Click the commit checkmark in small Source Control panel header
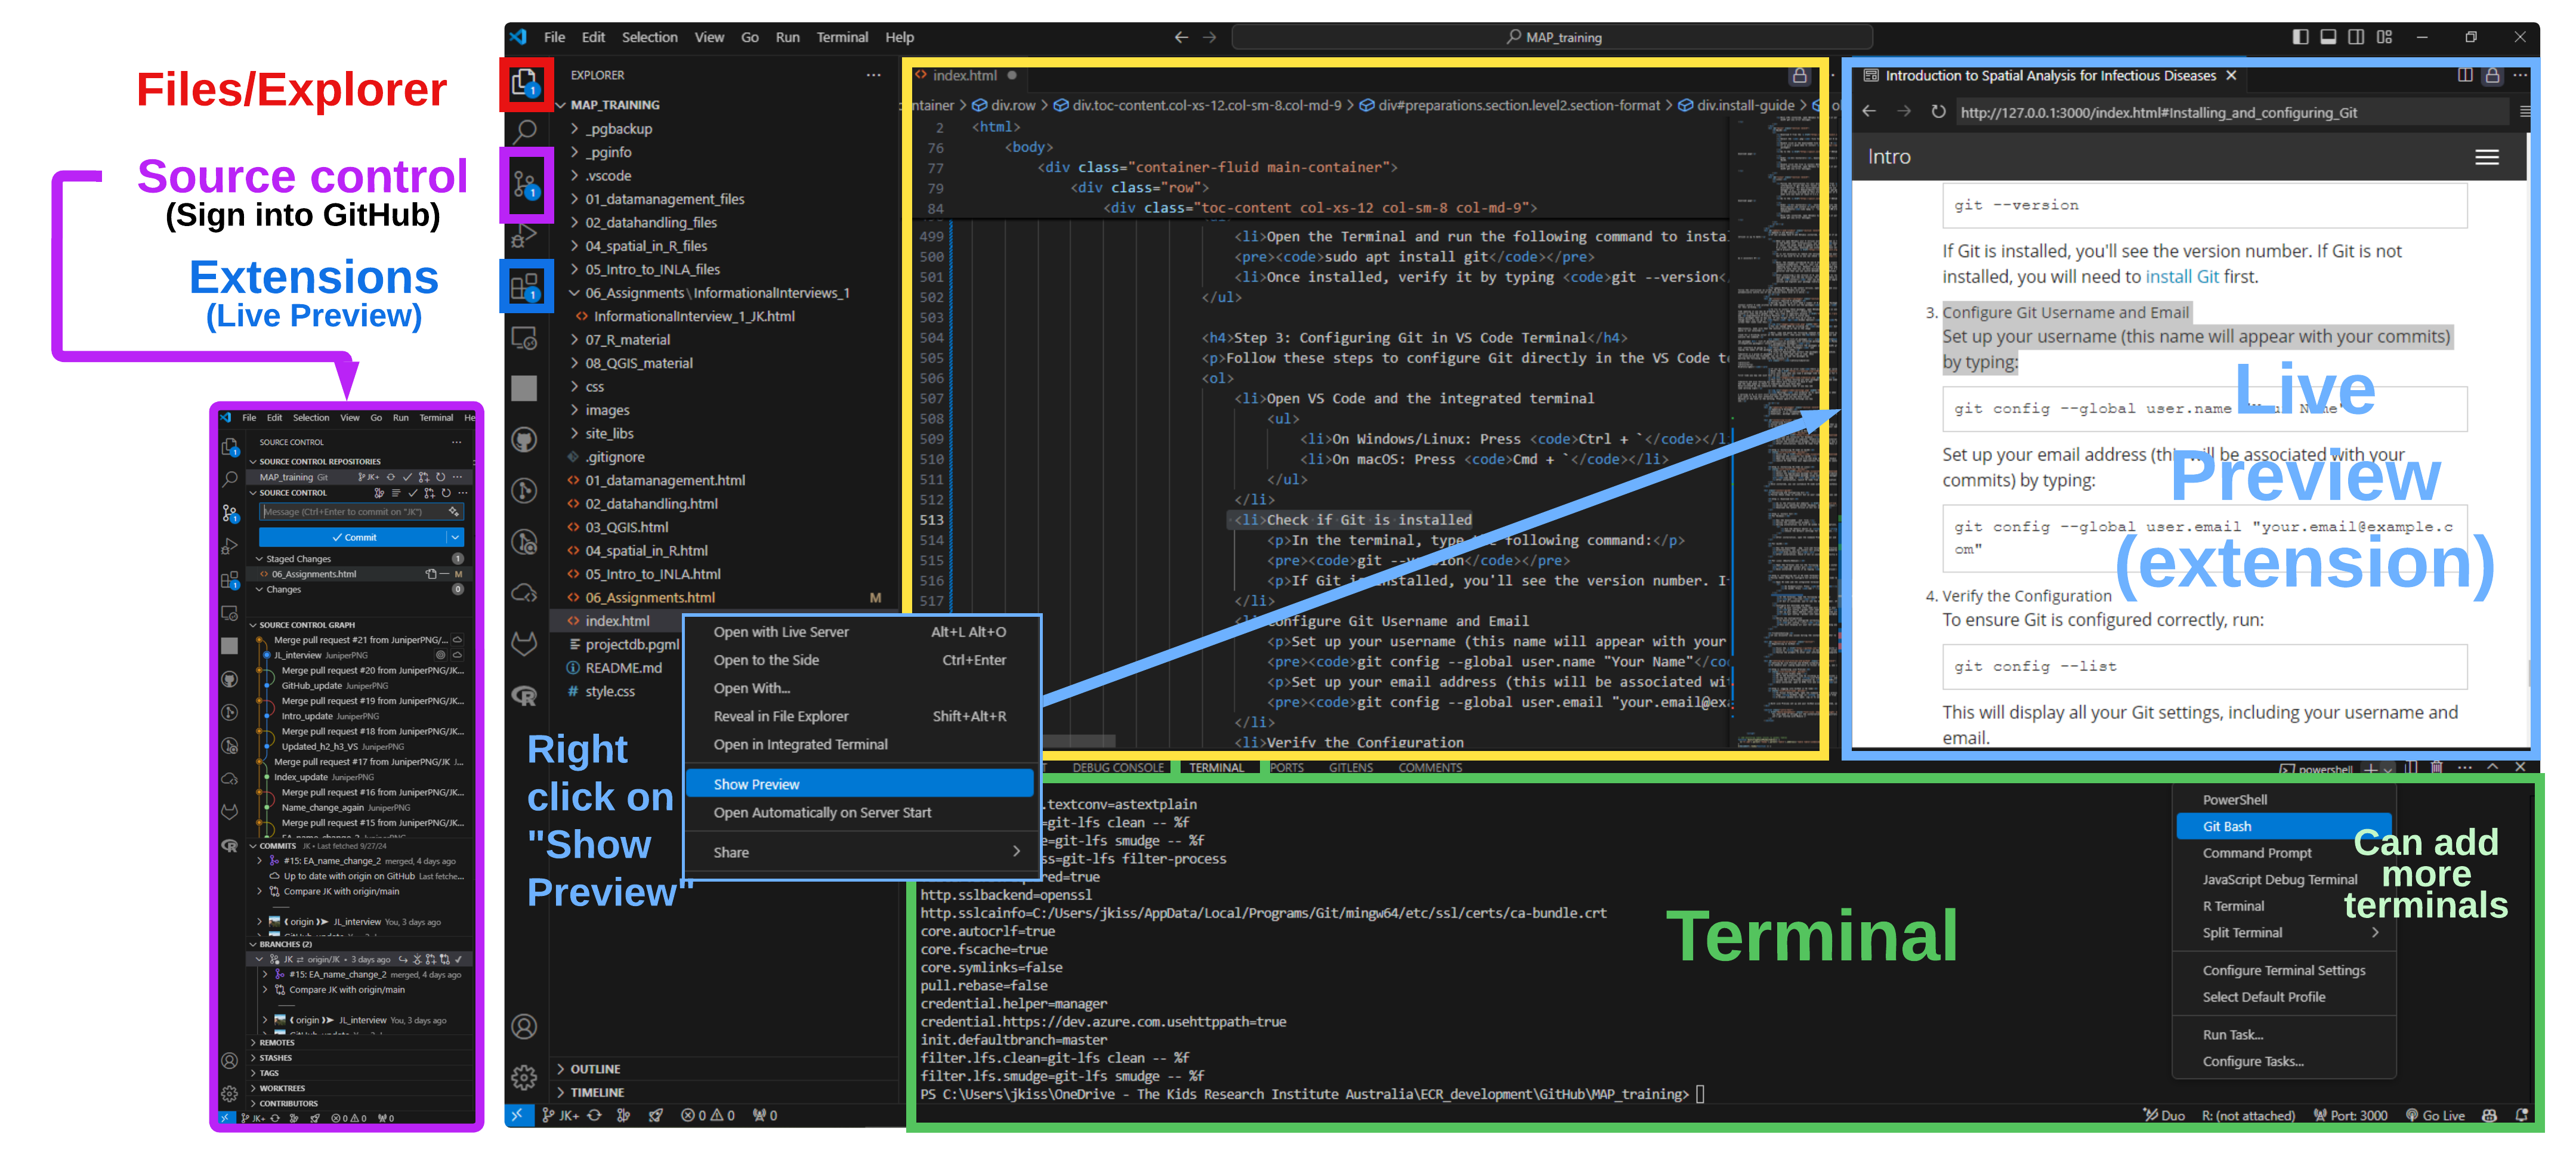 [x=413, y=493]
